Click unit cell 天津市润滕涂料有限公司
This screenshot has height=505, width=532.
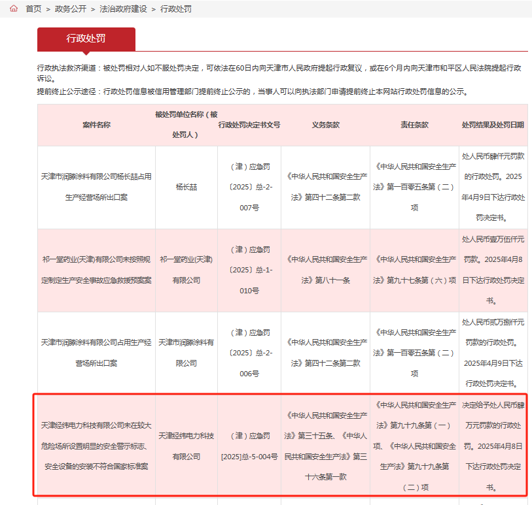tap(186, 353)
